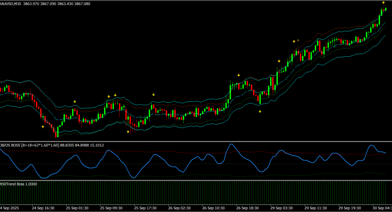Select the leftmost yellow down arrow signal
Screen dimensions: 392x212
(x=75, y=101)
